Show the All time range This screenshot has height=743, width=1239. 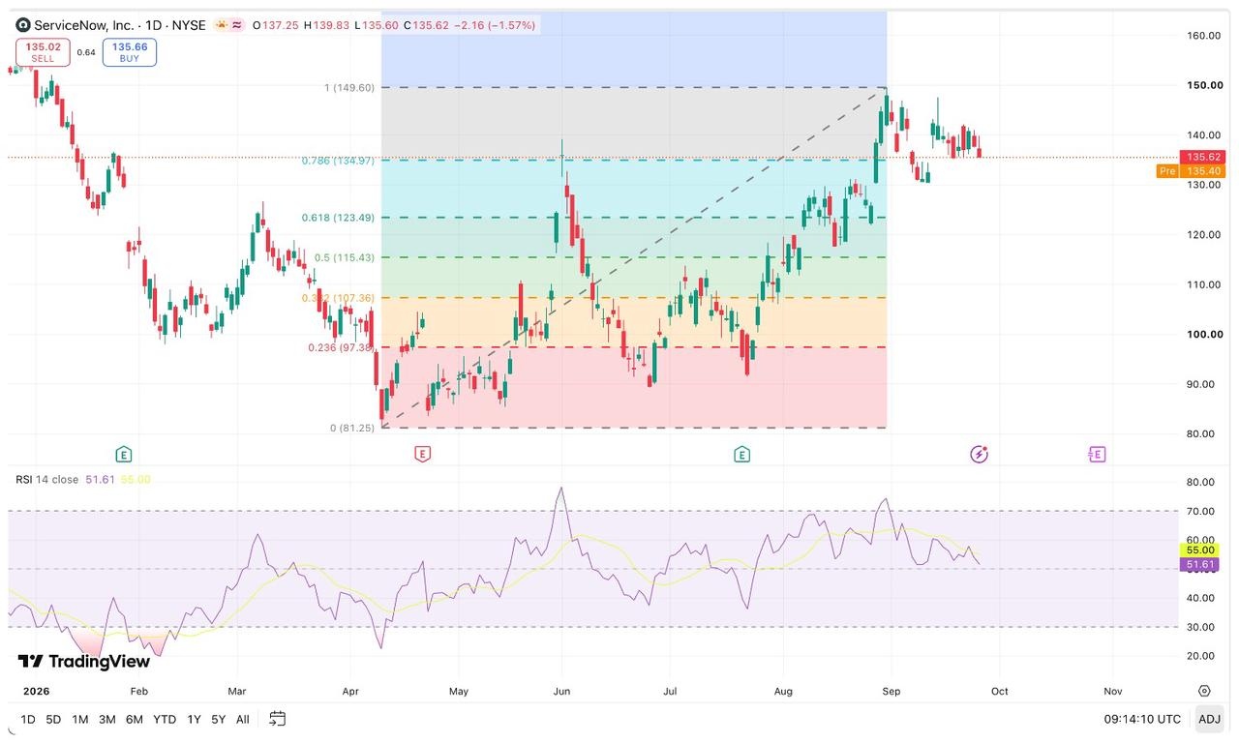pyautogui.click(x=242, y=719)
